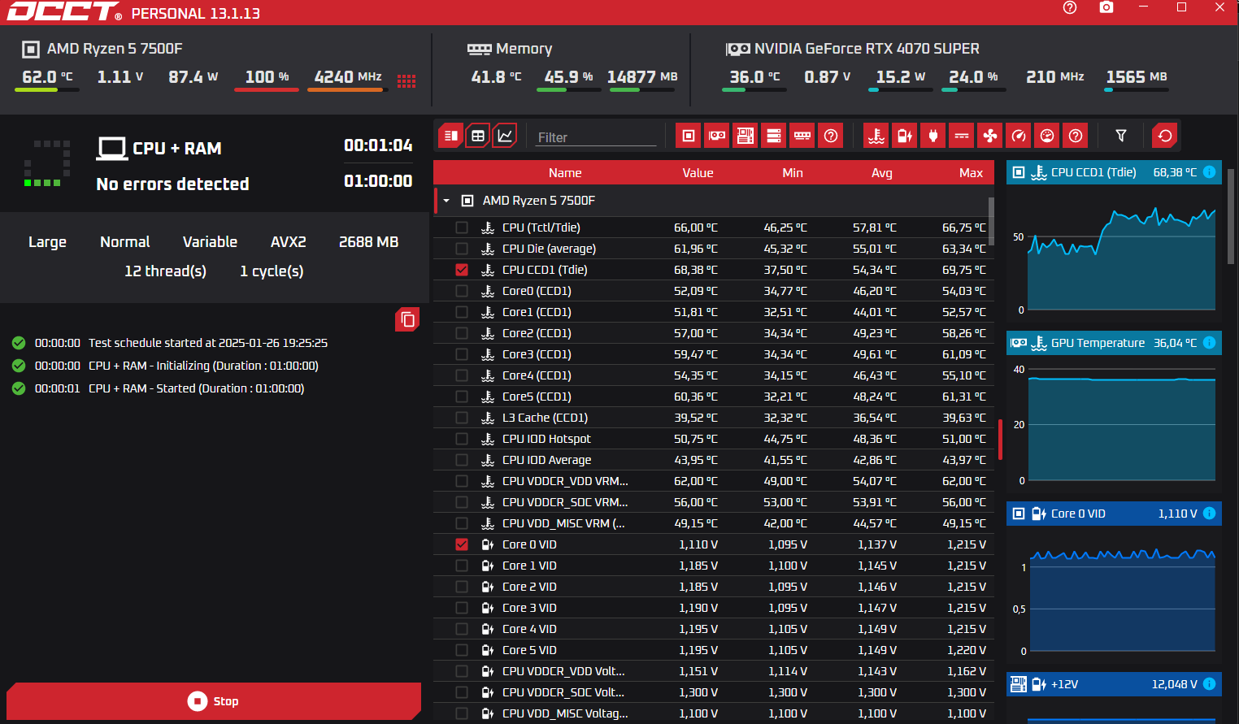Open info for the Core 0 VID graph
Image resolution: width=1239 pixels, height=724 pixels.
pos(1209,514)
